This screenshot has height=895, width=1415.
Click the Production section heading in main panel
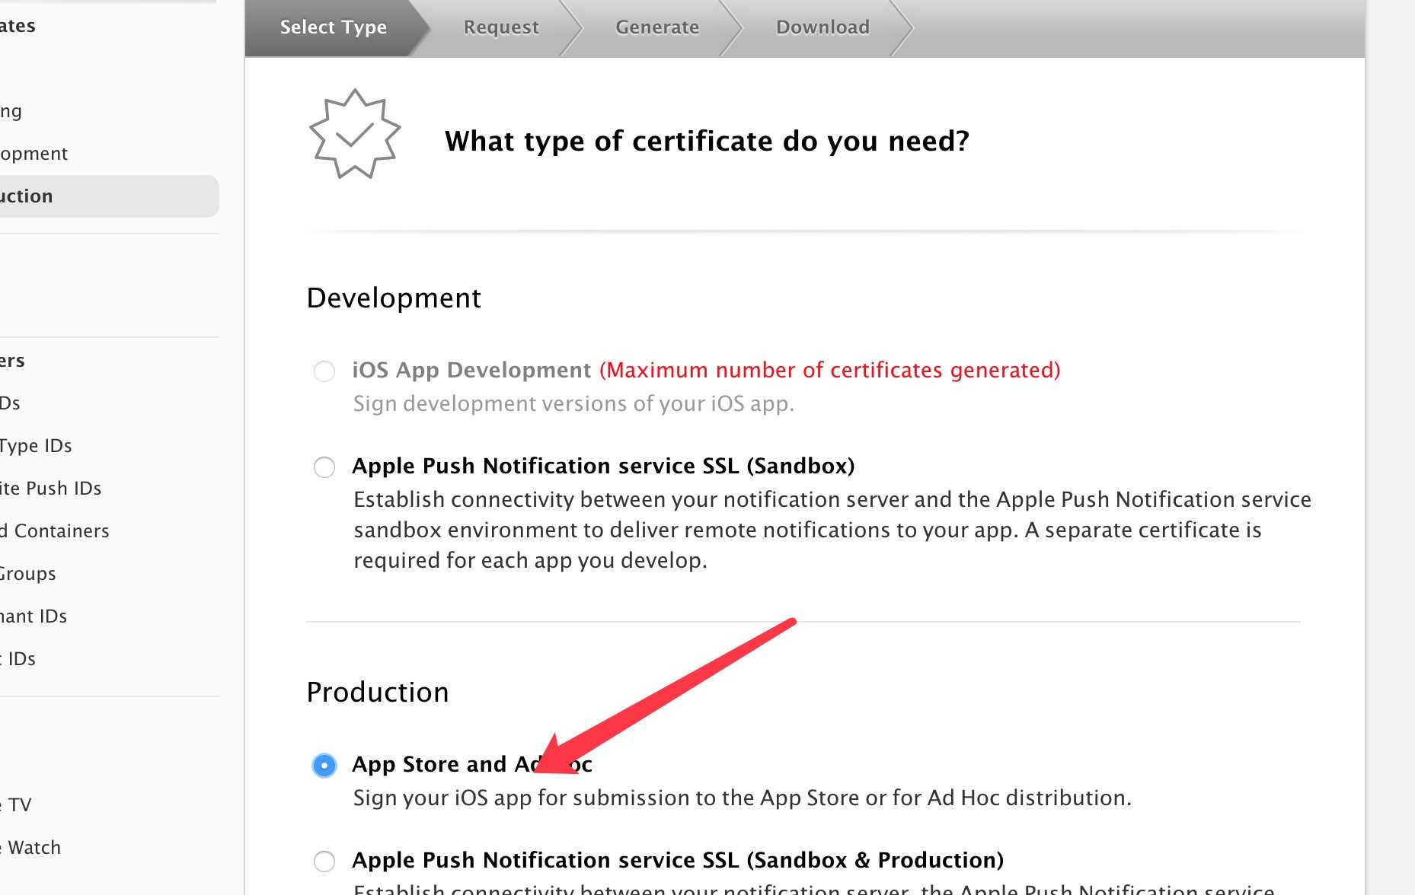pos(378,693)
